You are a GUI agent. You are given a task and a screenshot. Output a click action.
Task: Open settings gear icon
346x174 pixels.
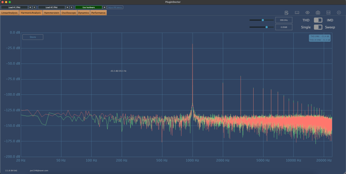(339, 13)
